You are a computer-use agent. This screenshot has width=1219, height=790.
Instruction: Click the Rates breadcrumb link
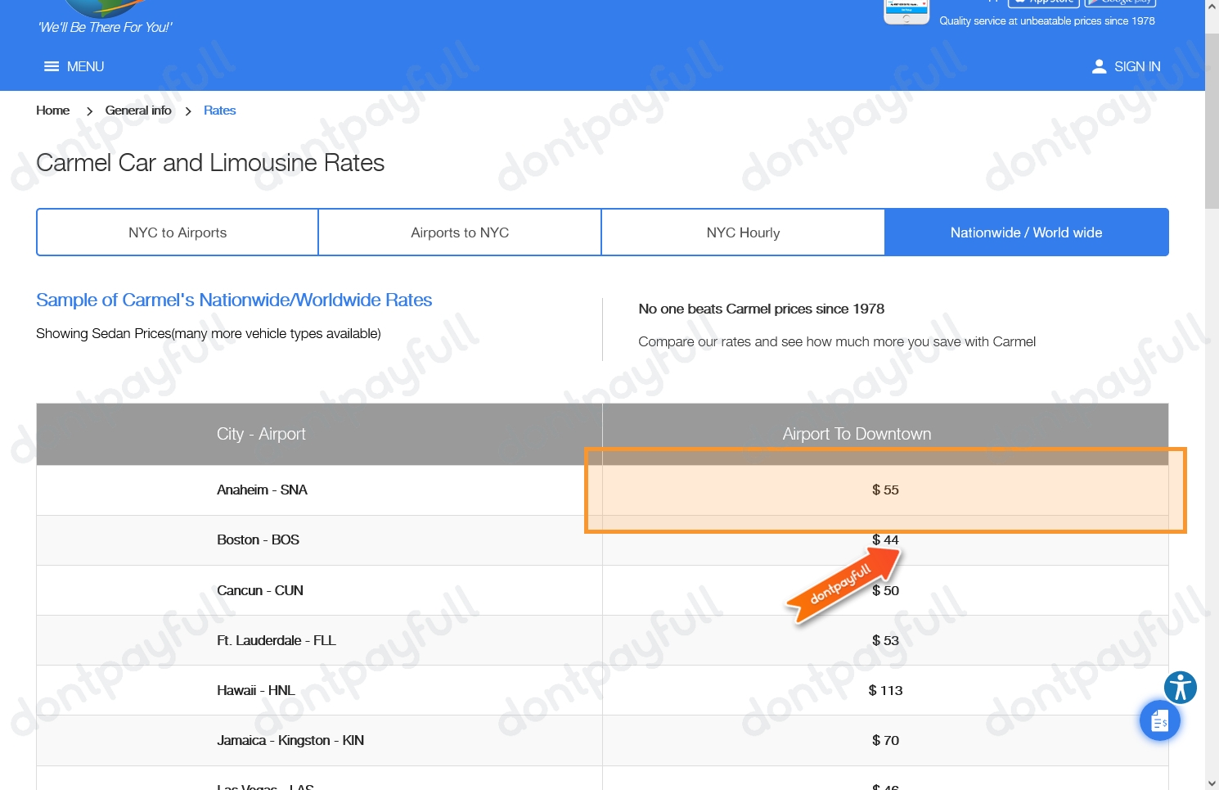coord(219,111)
